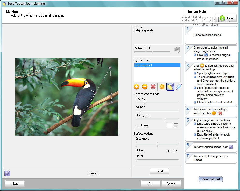Viewport: 240px width, 191px height.
Task: Click the Help button
Action: 15,184
